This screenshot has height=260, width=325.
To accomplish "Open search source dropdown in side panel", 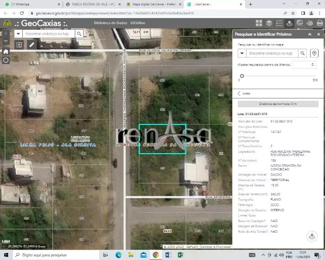I will point(242,53).
